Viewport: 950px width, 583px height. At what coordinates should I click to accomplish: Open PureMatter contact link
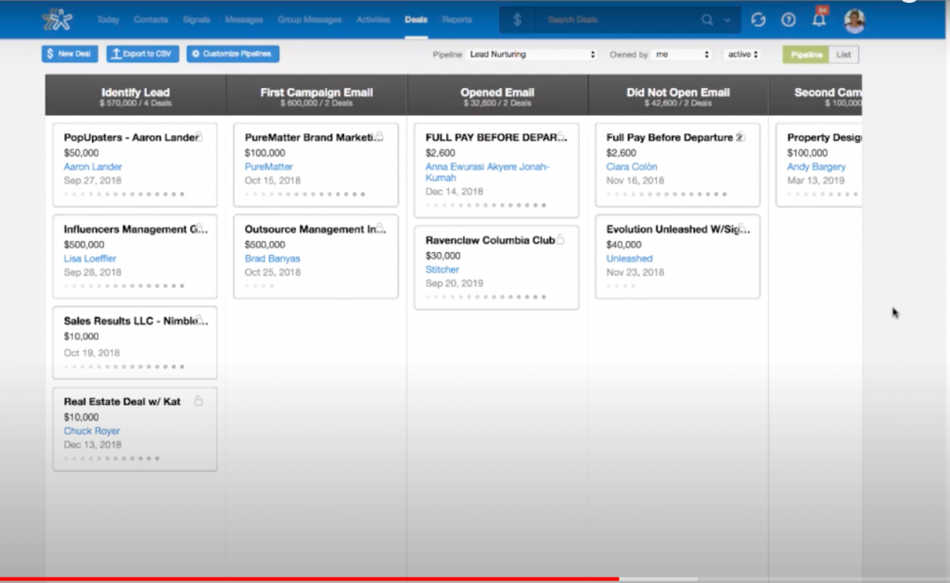[x=268, y=167]
